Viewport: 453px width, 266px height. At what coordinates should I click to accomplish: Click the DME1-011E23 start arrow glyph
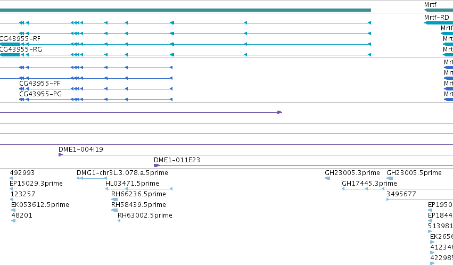157,165
